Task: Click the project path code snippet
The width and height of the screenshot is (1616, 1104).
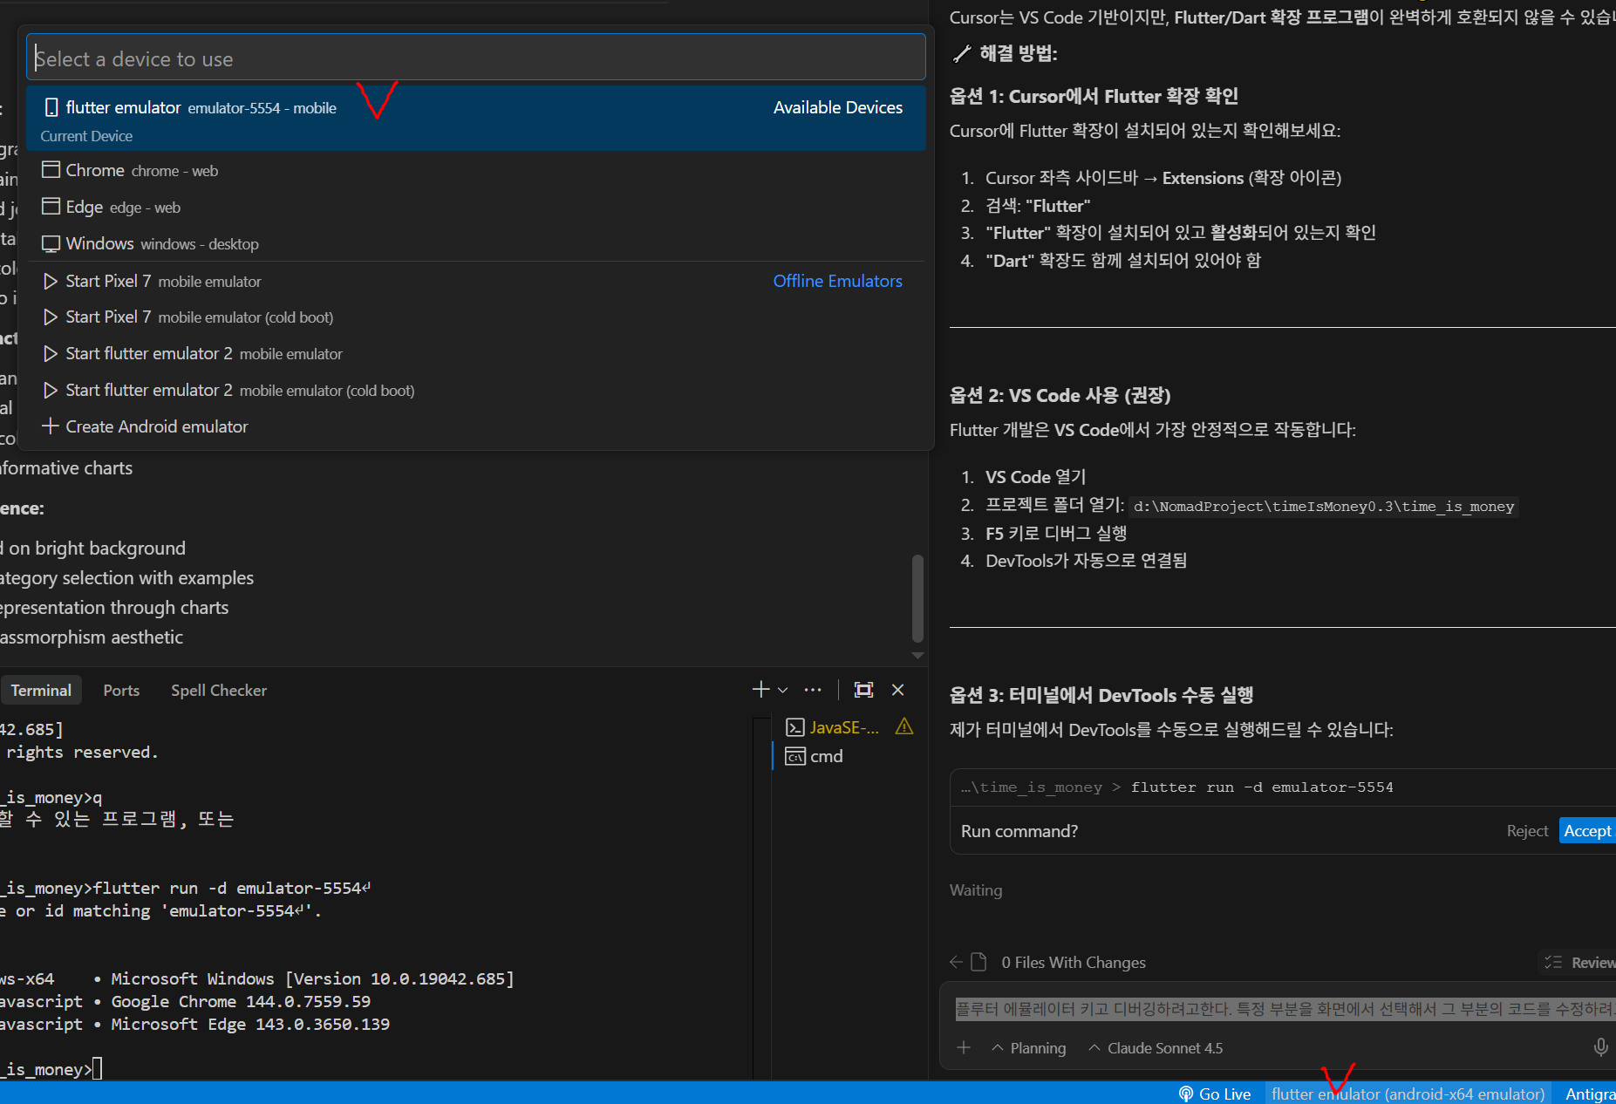Action: click(x=1323, y=506)
